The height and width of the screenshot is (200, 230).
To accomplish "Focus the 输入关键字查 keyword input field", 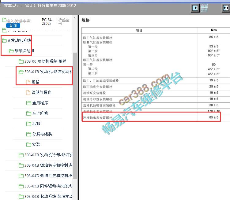I will [18, 21].
